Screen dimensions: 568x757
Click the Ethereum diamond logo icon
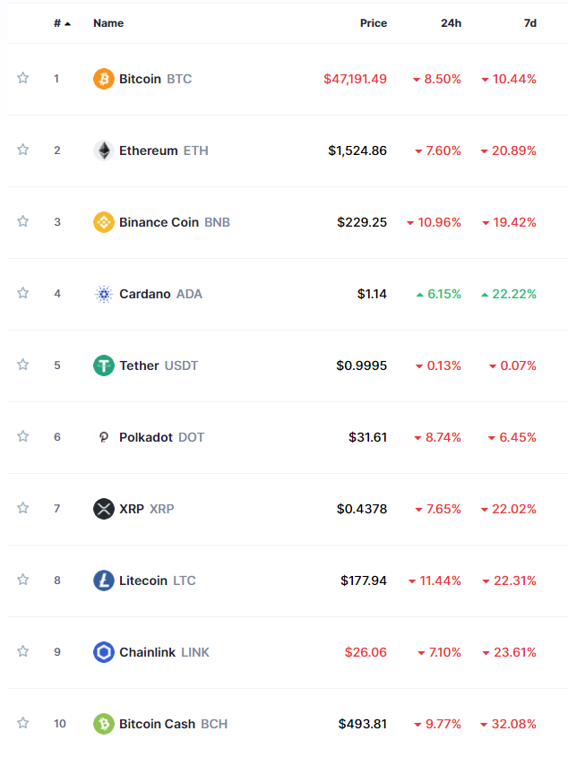click(x=104, y=151)
